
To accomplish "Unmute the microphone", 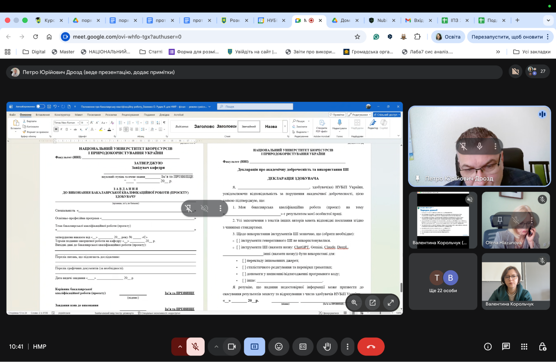I will (196, 346).
